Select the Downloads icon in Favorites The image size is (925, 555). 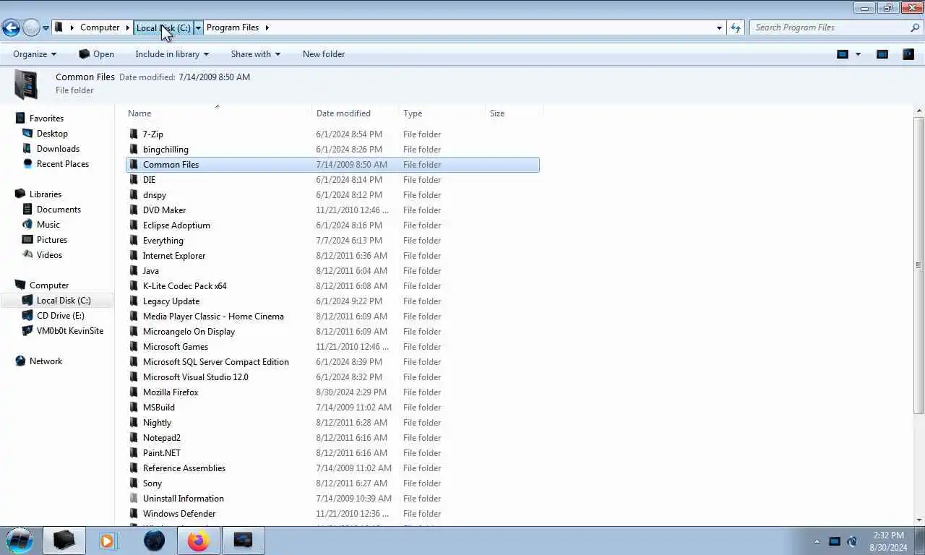tap(27, 149)
